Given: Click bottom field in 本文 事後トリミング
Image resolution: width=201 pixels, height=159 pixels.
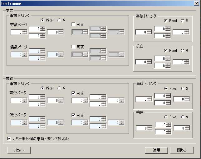Looking at the screenshot, I should [162, 36].
